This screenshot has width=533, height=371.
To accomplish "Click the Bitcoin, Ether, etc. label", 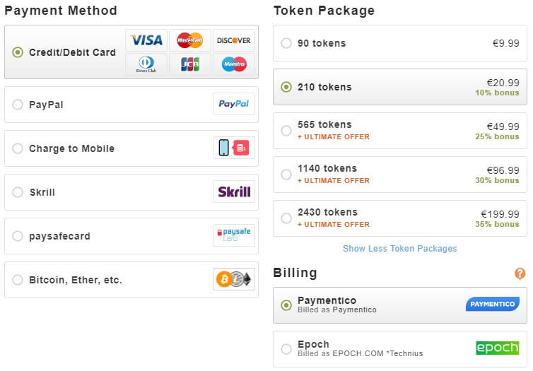I will click(76, 280).
